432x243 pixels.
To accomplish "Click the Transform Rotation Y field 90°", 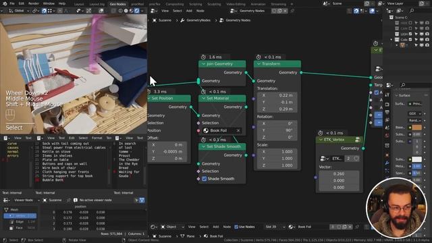I will click(277, 130).
